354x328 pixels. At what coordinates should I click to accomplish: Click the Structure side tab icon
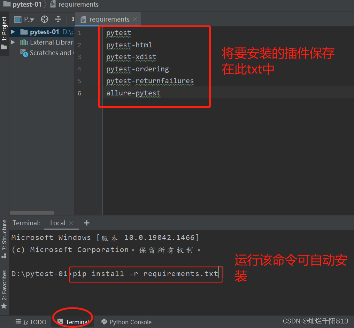tap(4, 256)
